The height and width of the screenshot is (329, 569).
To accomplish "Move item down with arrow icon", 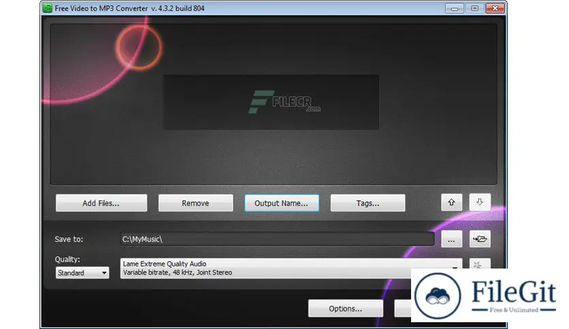I will pyautogui.click(x=480, y=202).
